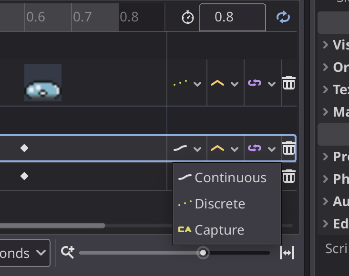Image resolution: width=349 pixels, height=276 pixels.
Task: Toggle the animation looping icon
Action: coord(283,18)
